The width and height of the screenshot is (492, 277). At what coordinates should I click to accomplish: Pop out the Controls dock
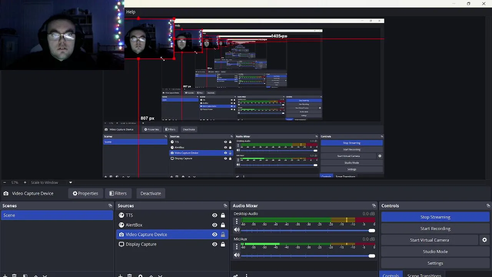coord(488,206)
